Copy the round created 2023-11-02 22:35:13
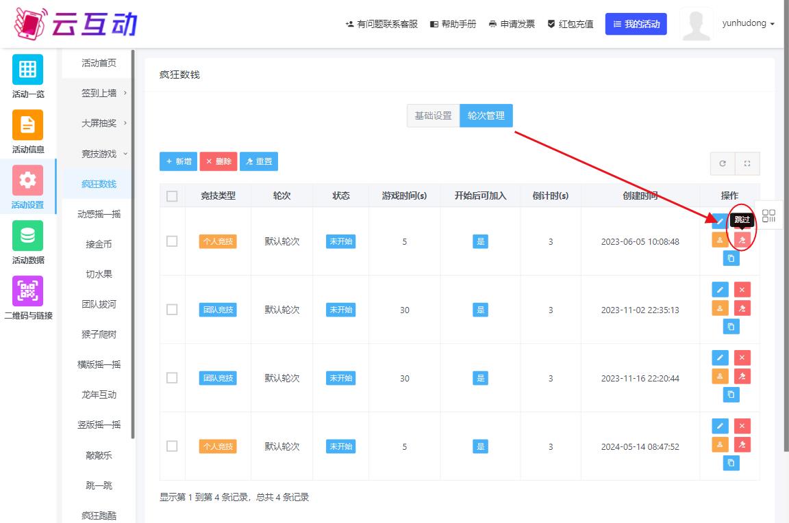Screen dimensions: 789x523 coord(731,327)
